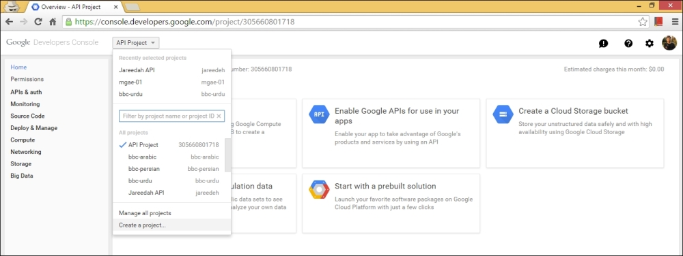Open the Chrome hamburger menu

coord(675,21)
